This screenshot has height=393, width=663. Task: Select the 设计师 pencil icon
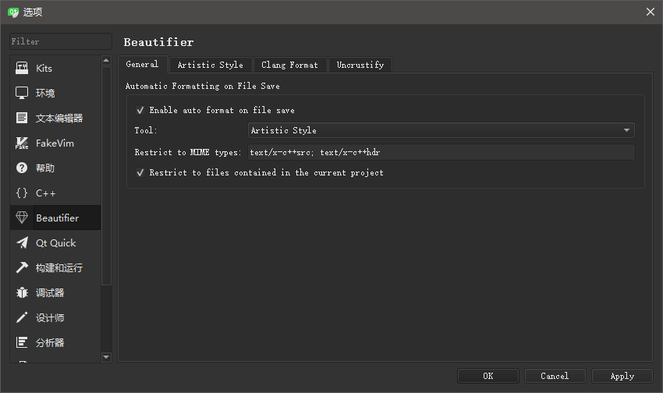(x=22, y=318)
